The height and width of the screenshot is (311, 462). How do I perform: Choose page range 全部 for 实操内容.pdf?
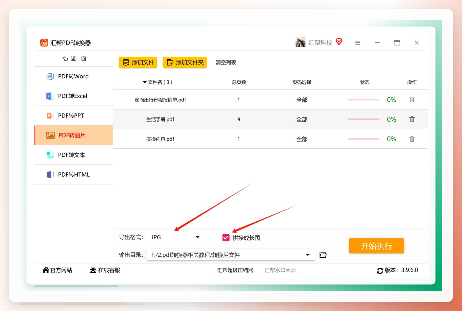point(302,139)
